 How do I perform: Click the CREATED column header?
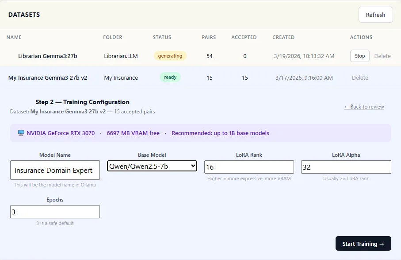pyautogui.click(x=283, y=37)
